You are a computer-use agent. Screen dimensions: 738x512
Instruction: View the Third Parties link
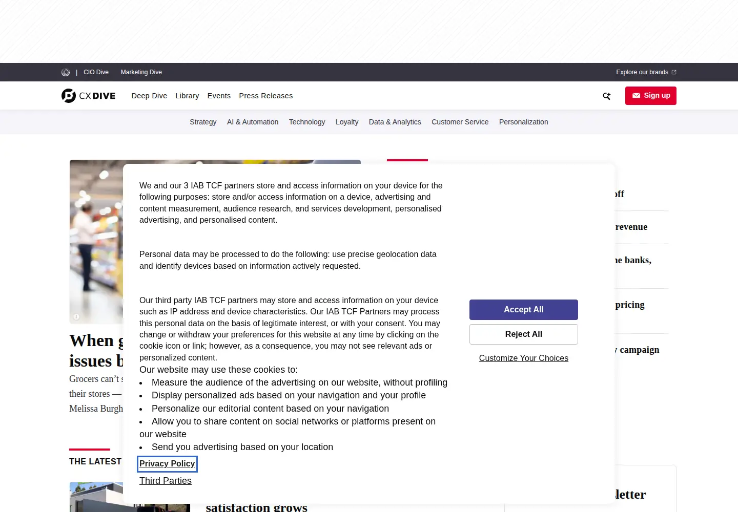tap(166, 481)
